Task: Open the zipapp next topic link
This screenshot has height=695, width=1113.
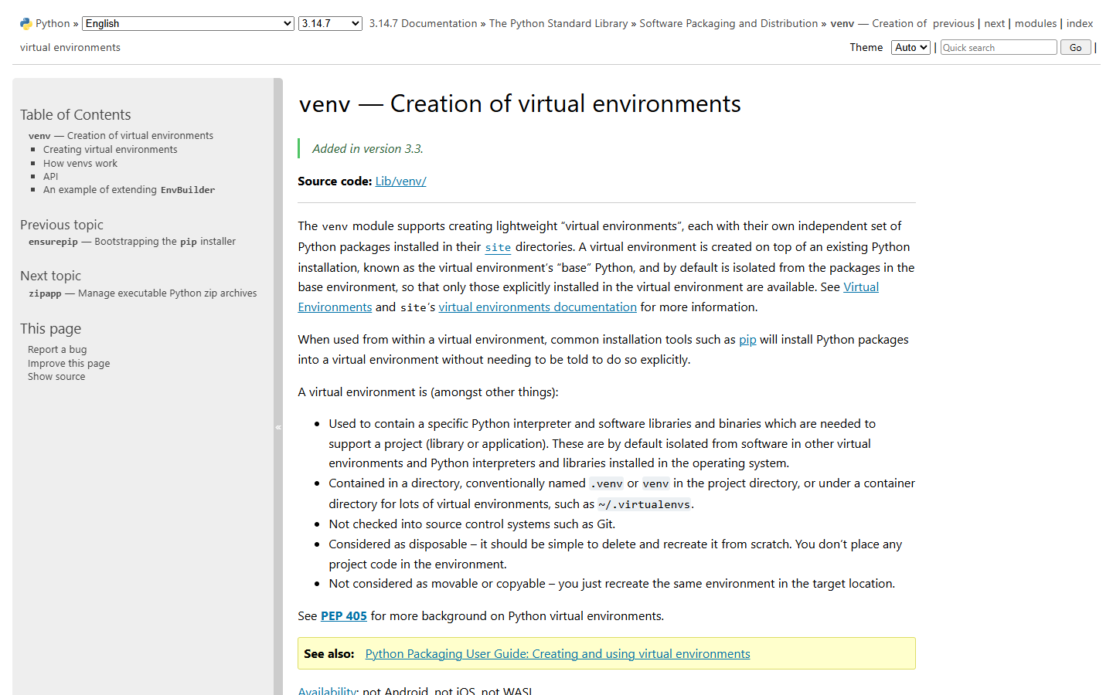Action: tap(142, 293)
